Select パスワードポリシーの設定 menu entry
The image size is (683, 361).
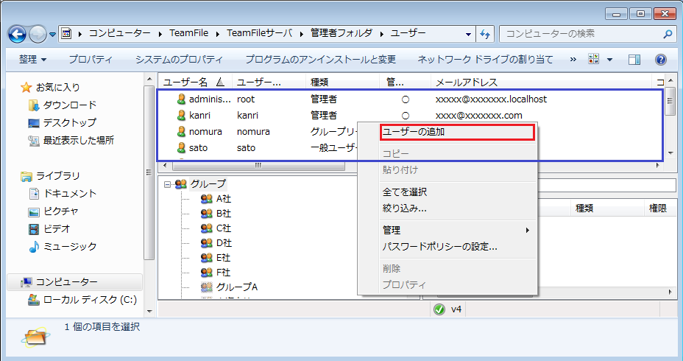pos(440,246)
